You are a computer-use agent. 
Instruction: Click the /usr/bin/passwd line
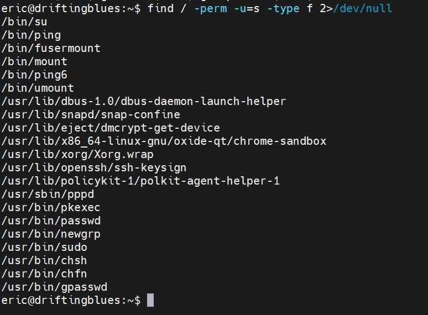click(51, 221)
